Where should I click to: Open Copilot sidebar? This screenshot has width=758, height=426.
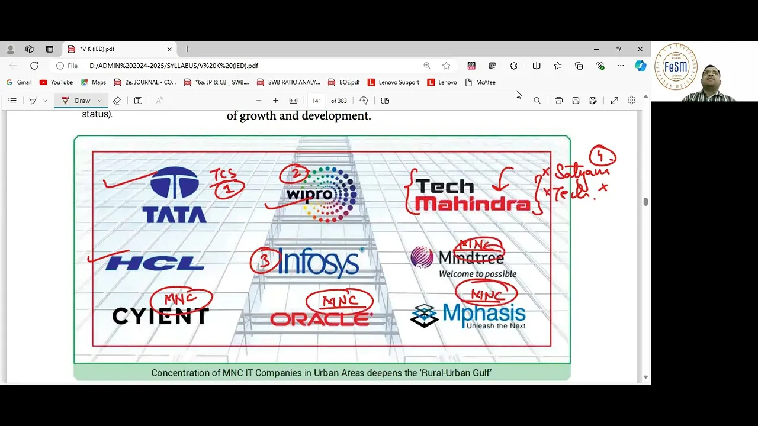tap(640, 66)
